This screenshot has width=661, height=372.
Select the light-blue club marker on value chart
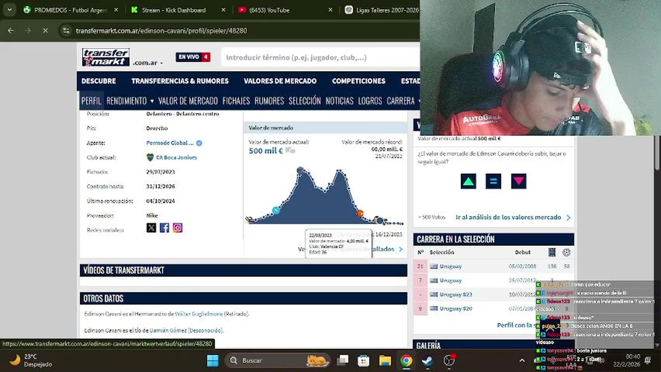(x=276, y=210)
